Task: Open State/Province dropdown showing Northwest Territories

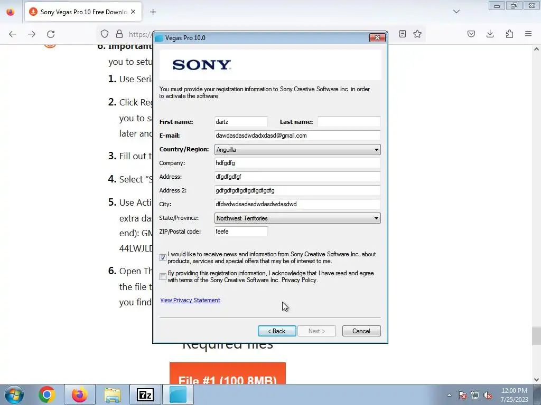Action: pyautogui.click(x=297, y=218)
